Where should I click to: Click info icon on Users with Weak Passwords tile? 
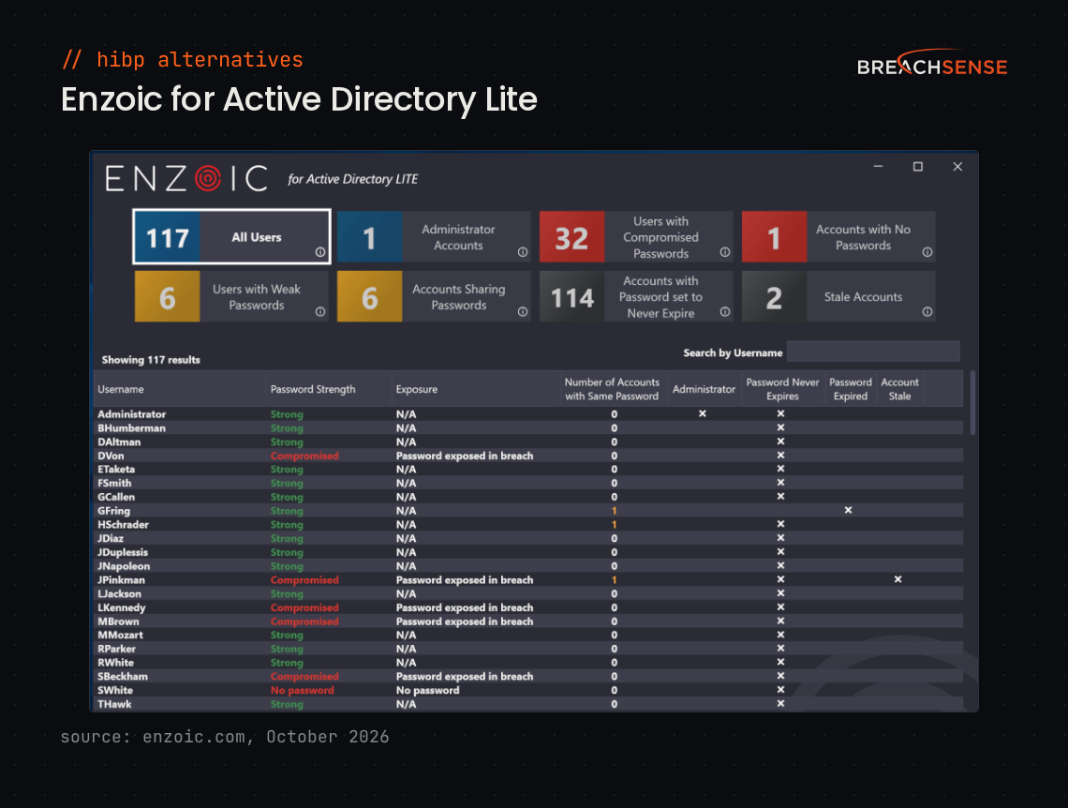click(x=320, y=311)
